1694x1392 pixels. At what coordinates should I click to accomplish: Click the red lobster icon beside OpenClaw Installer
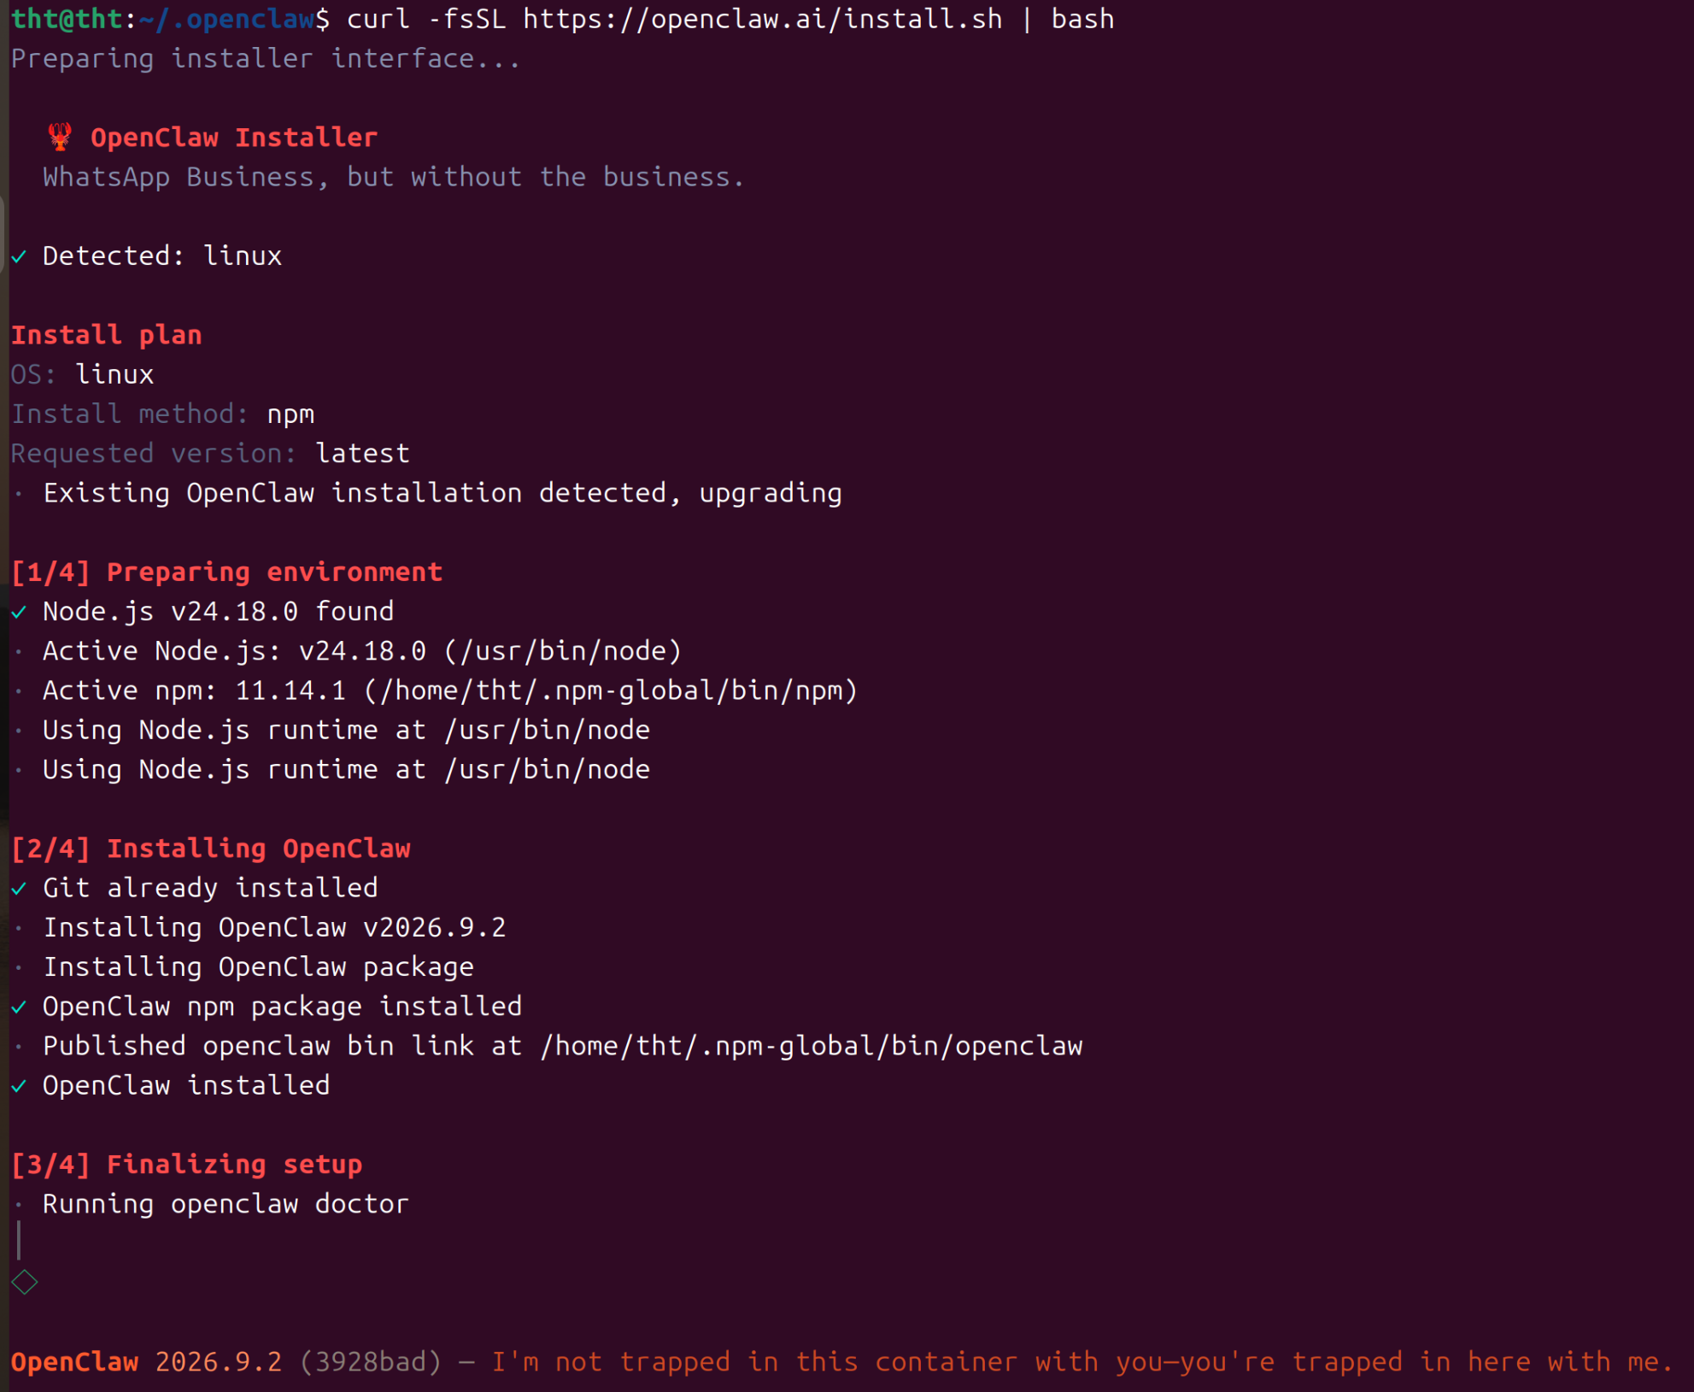click(x=60, y=137)
